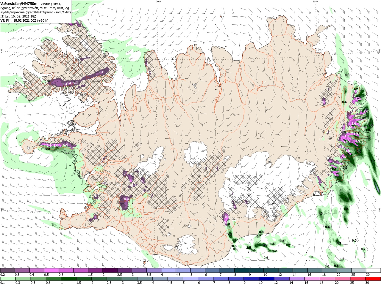Click the upper legend swatch between 4 and 4.5
This screenshot has width=381, height=285.
pos(168,270)
